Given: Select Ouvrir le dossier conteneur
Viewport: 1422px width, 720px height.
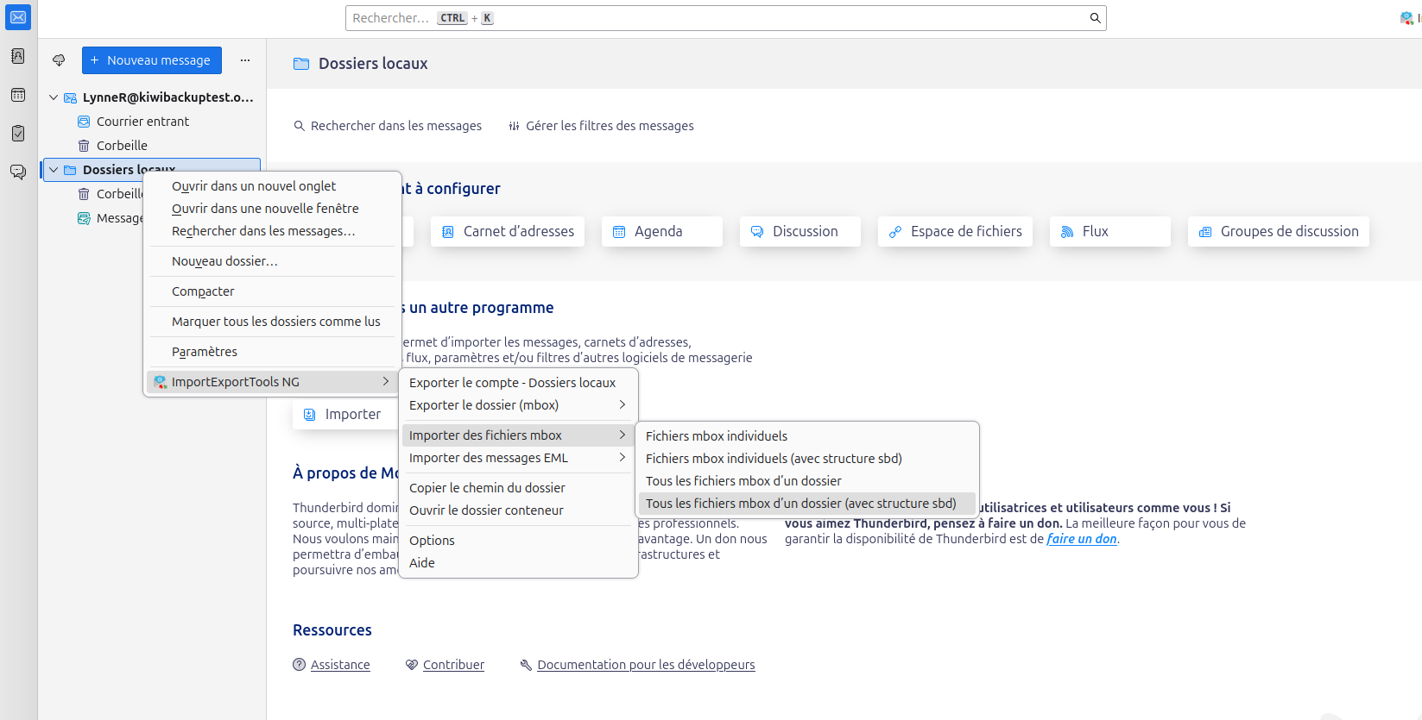Looking at the screenshot, I should [x=518, y=510].
